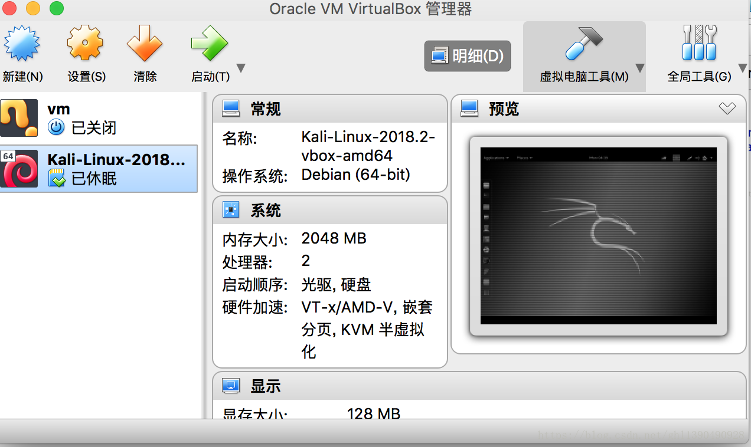Click the Preview (预览) section title
Image resolution: width=751 pixels, height=447 pixels.
504,109
